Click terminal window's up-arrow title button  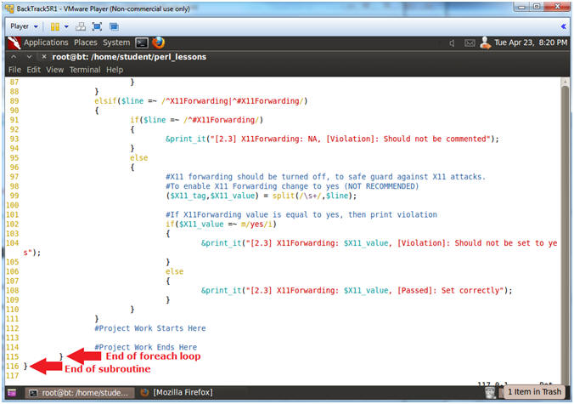[x=14, y=57]
